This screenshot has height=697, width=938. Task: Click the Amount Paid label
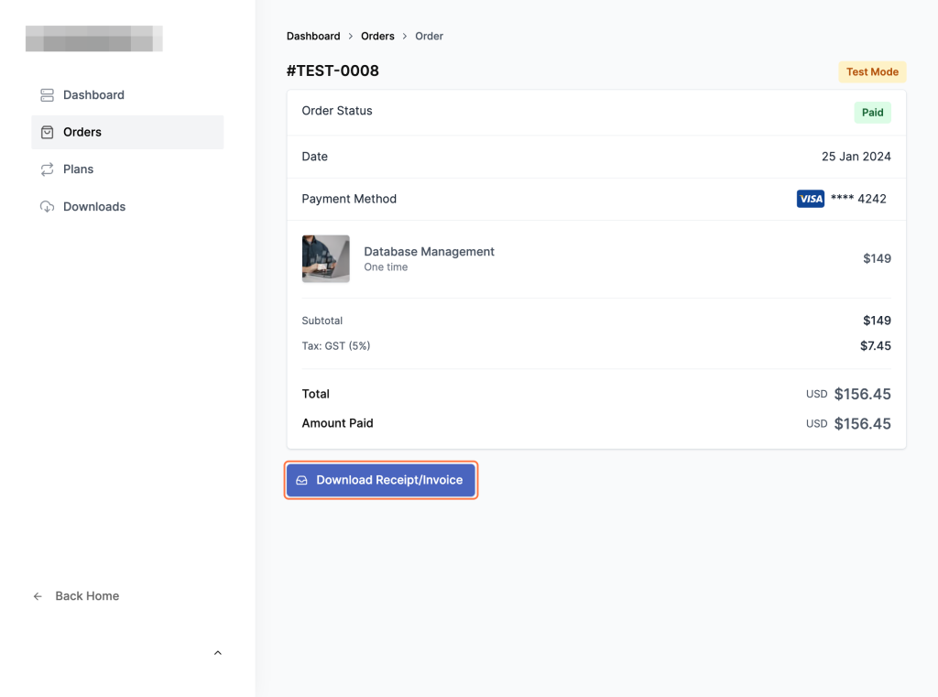(337, 423)
